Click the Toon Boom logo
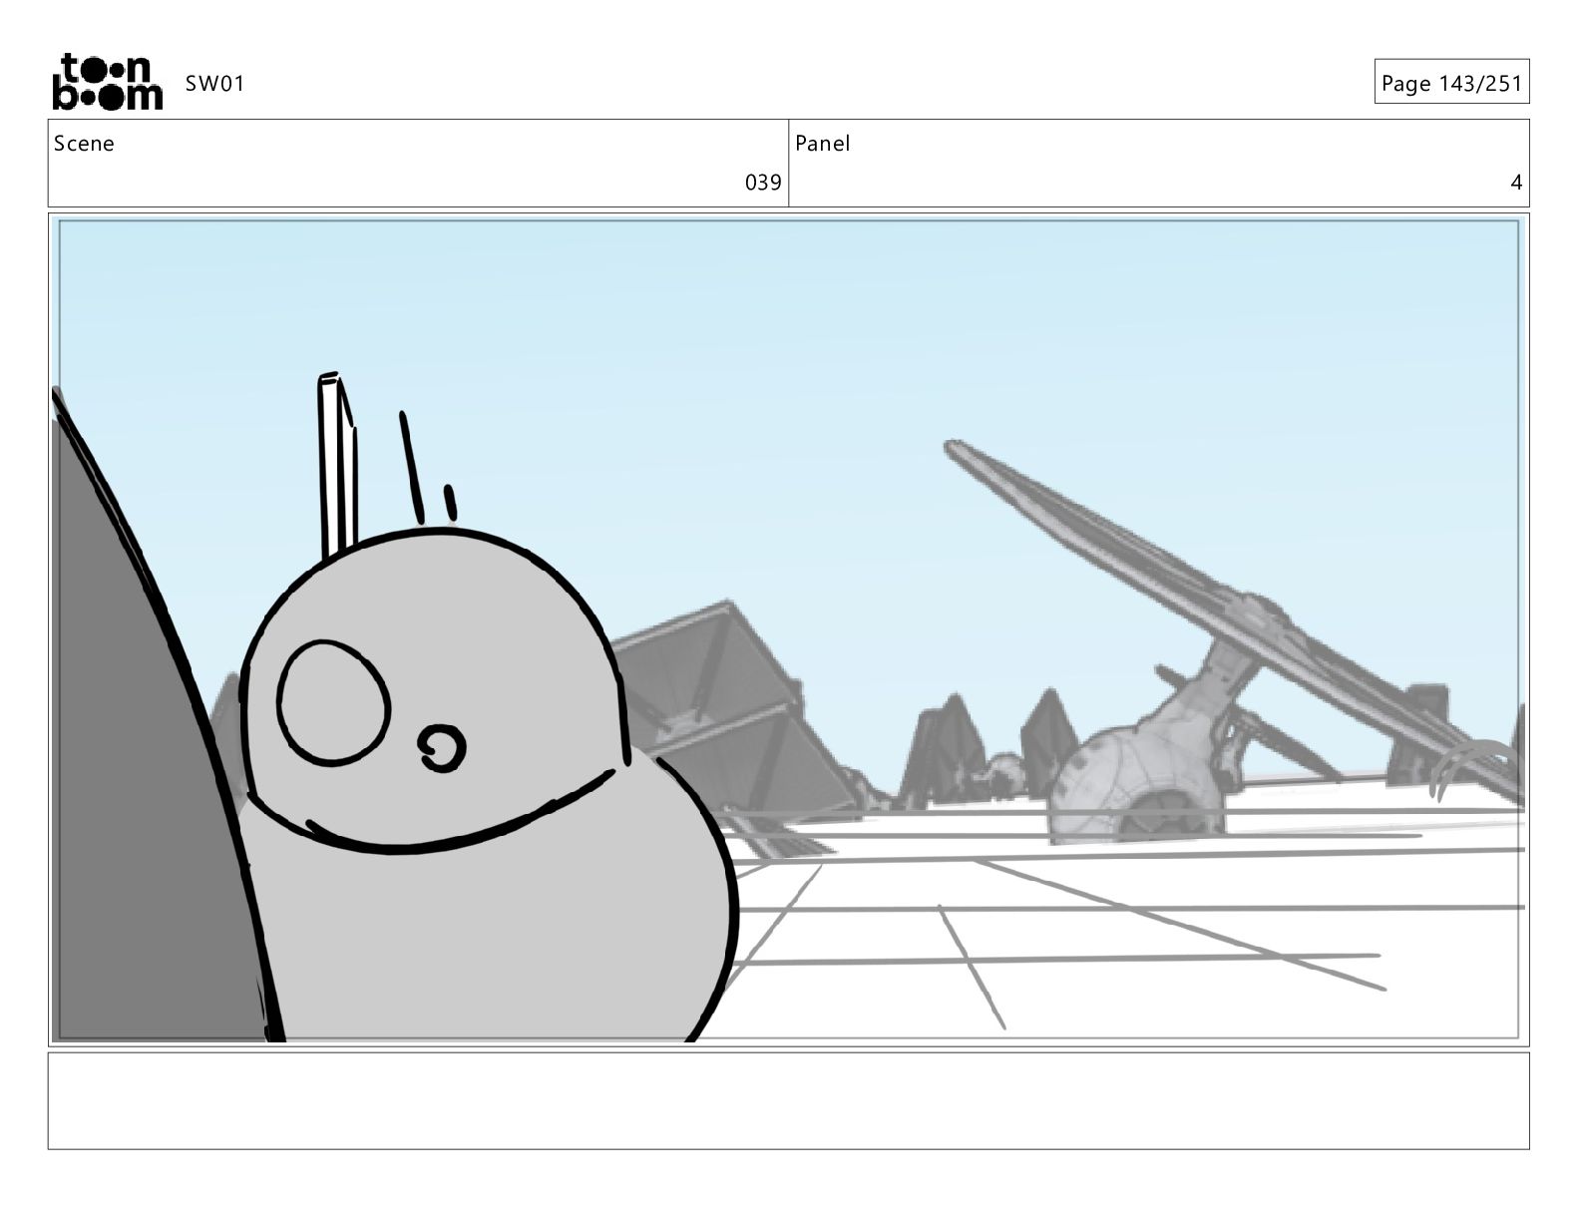This screenshot has width=1580, height=1221. [107, 82]
